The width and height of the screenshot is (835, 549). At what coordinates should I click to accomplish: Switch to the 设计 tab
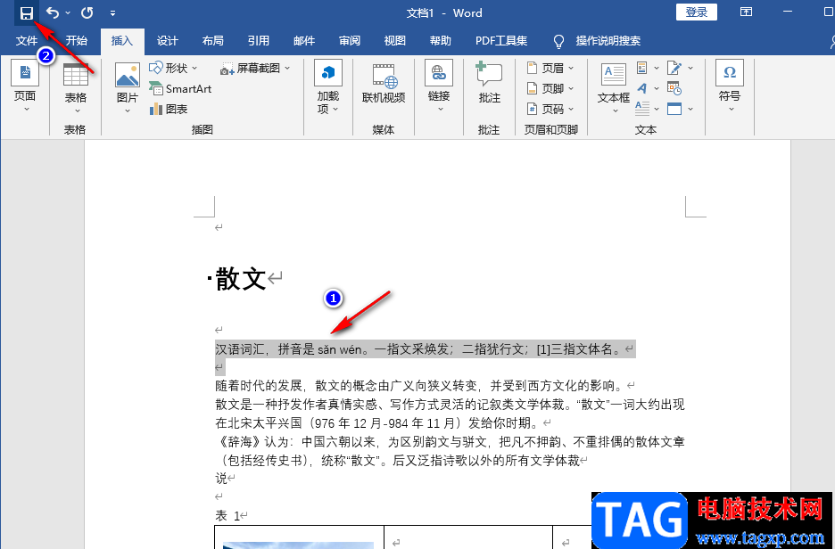[x=167, y=41]
